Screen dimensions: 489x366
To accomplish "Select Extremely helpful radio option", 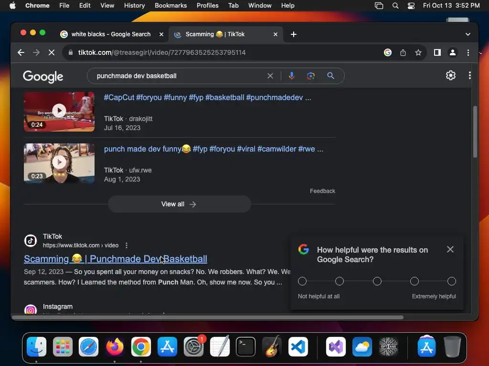I will point(452,281).
